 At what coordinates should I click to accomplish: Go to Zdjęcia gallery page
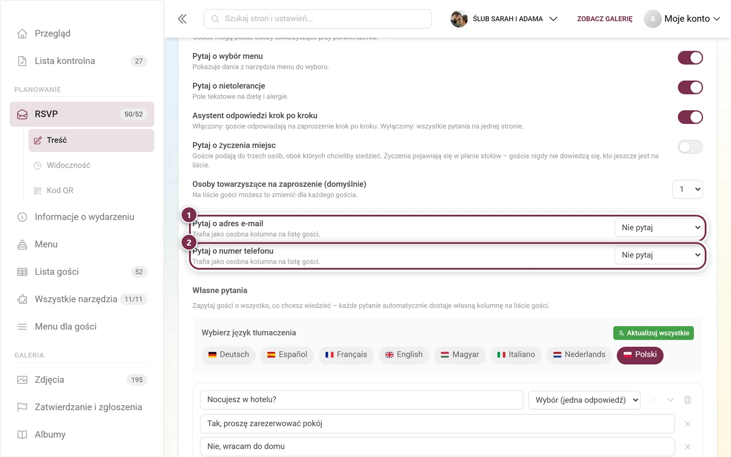coord(82,380)
